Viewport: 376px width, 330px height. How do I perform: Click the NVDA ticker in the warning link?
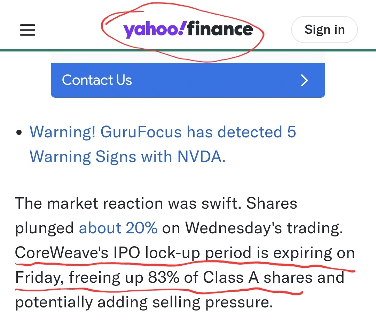click(202, 156)
